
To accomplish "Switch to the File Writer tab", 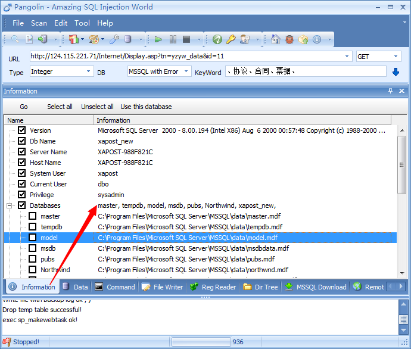I will (x=162, y=287).
